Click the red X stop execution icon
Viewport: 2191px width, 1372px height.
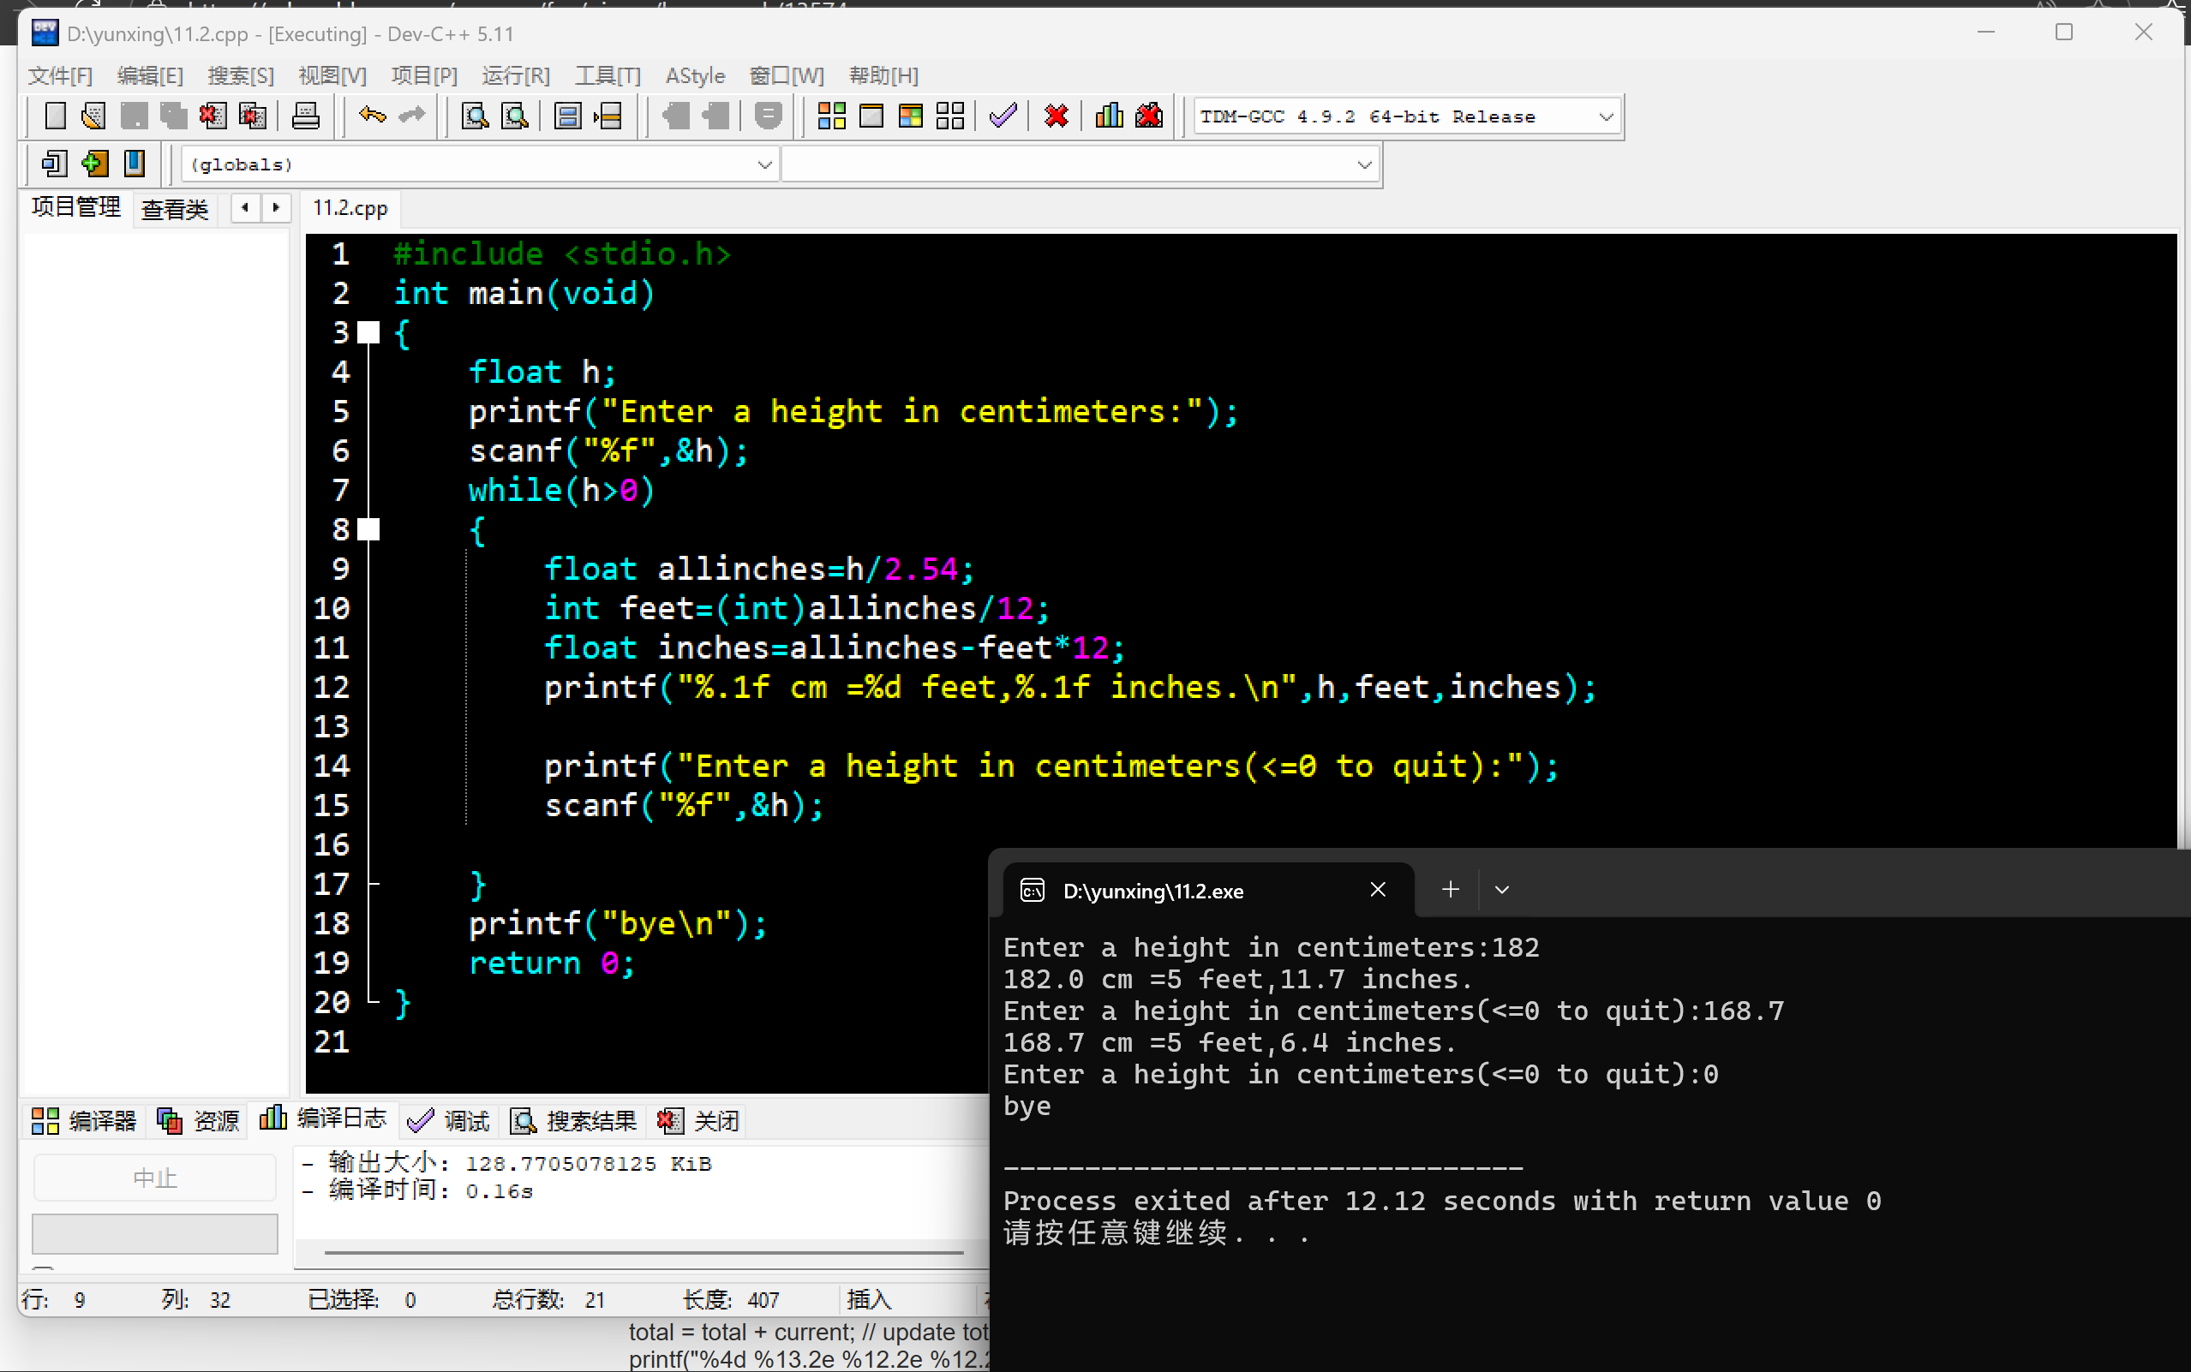[x=1056, y=116]
